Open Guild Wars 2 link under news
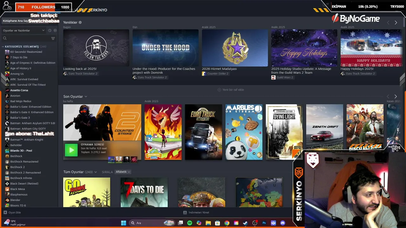Screen dimensions: 406x228 282,78
